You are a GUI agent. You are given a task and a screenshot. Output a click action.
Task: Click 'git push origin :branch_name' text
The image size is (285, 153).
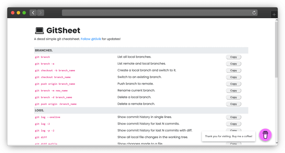point(56,104)
